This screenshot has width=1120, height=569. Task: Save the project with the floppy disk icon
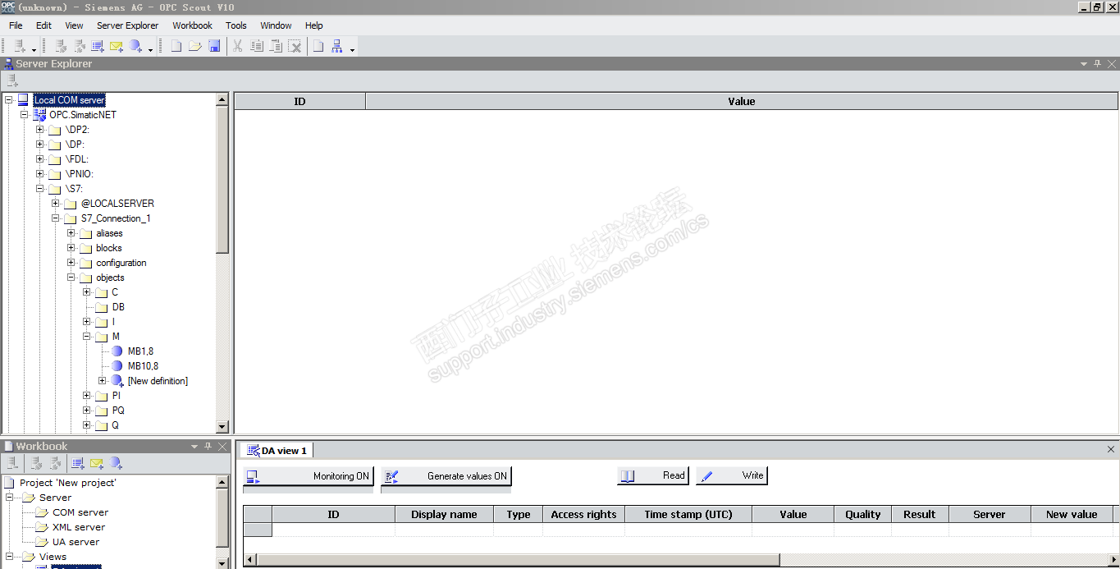click(214, 47)
